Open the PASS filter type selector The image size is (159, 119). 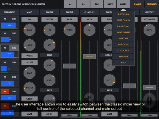point(69,19)
